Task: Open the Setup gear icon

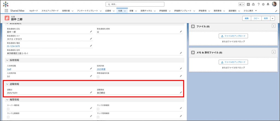Action: (263, 4)
